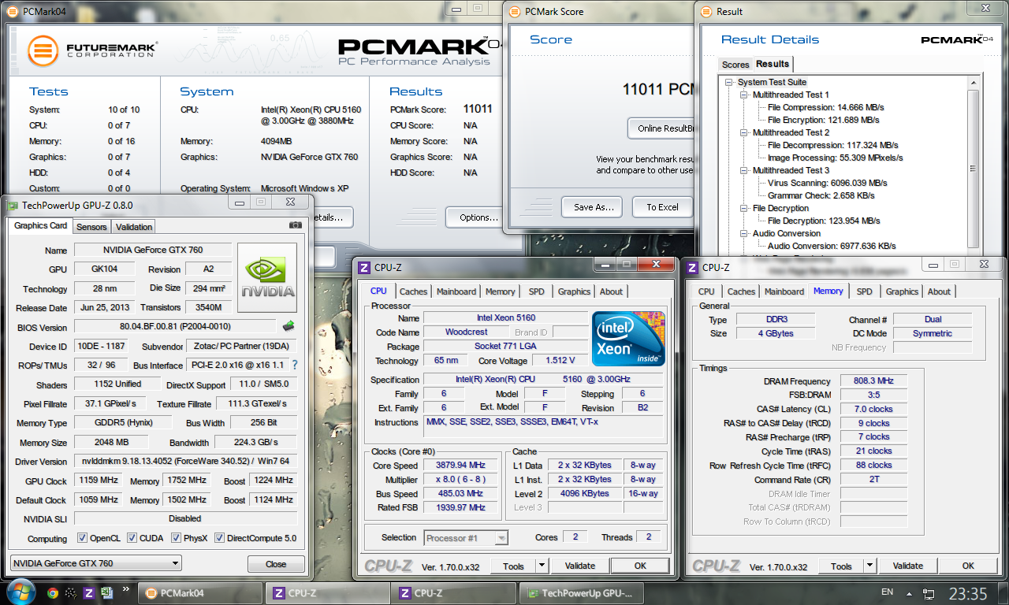Image resolution: width=1009 pixels, height=605 pixels.
Task: Click the CPU-Z processor window title icon
Action: pos(364,268)
